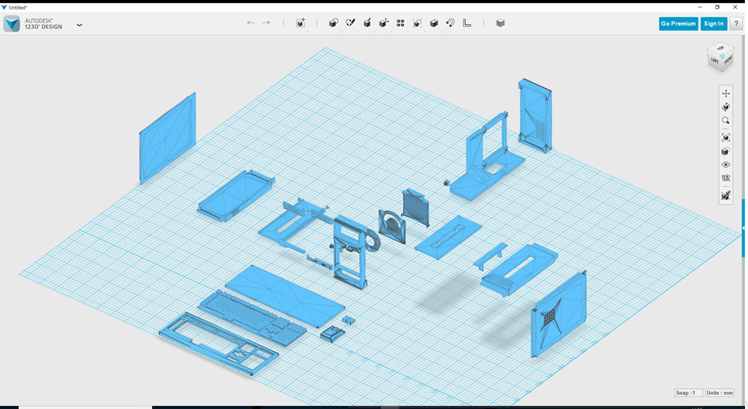Toggle the grid visibility icon
This screenshot has width=748, height=409.
click(725, 178)
